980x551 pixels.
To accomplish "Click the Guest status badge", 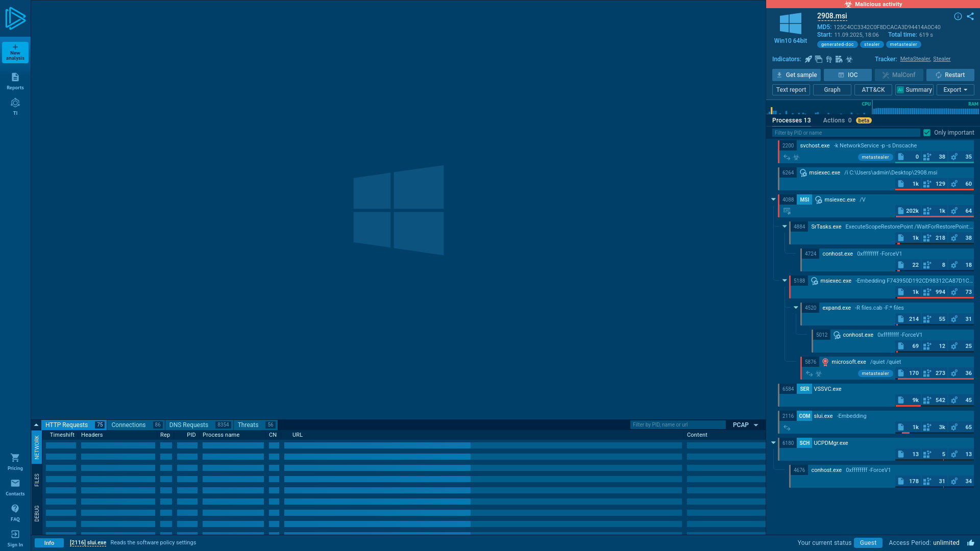I will 868,543.
